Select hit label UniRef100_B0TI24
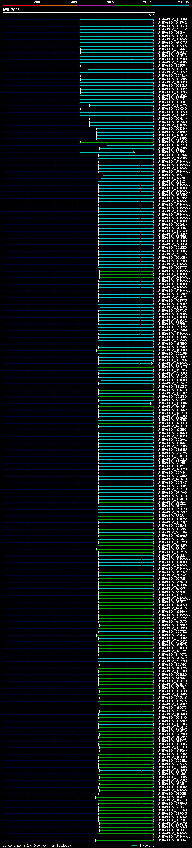192x848 pixels. 172,181
